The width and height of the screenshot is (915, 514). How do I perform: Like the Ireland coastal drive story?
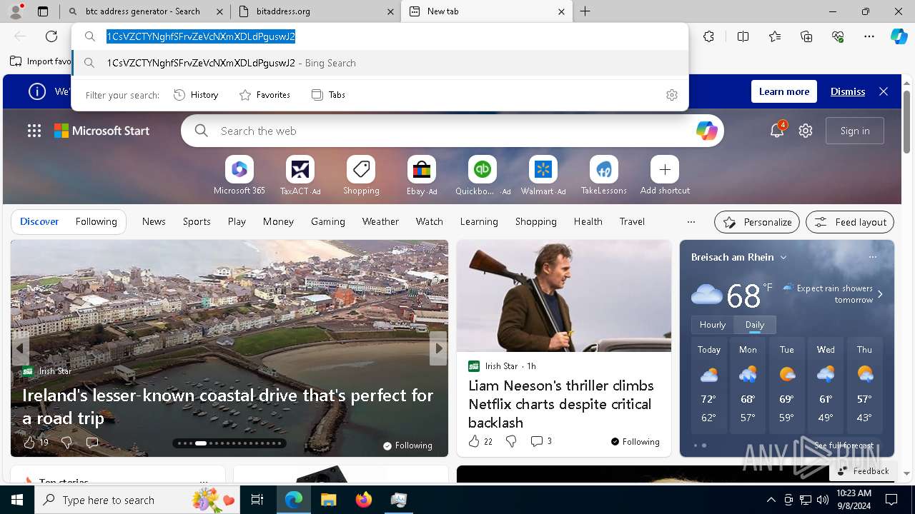point(29,443)
